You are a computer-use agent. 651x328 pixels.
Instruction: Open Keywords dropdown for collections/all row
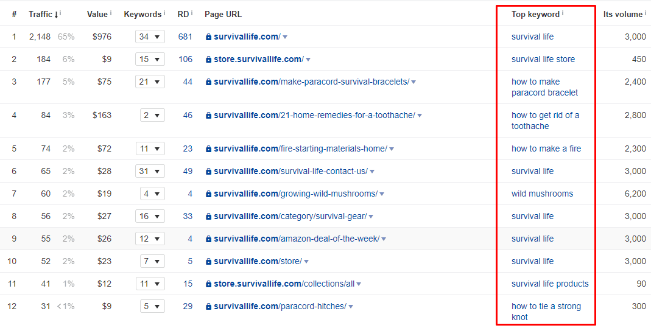[x=150, y=284]
